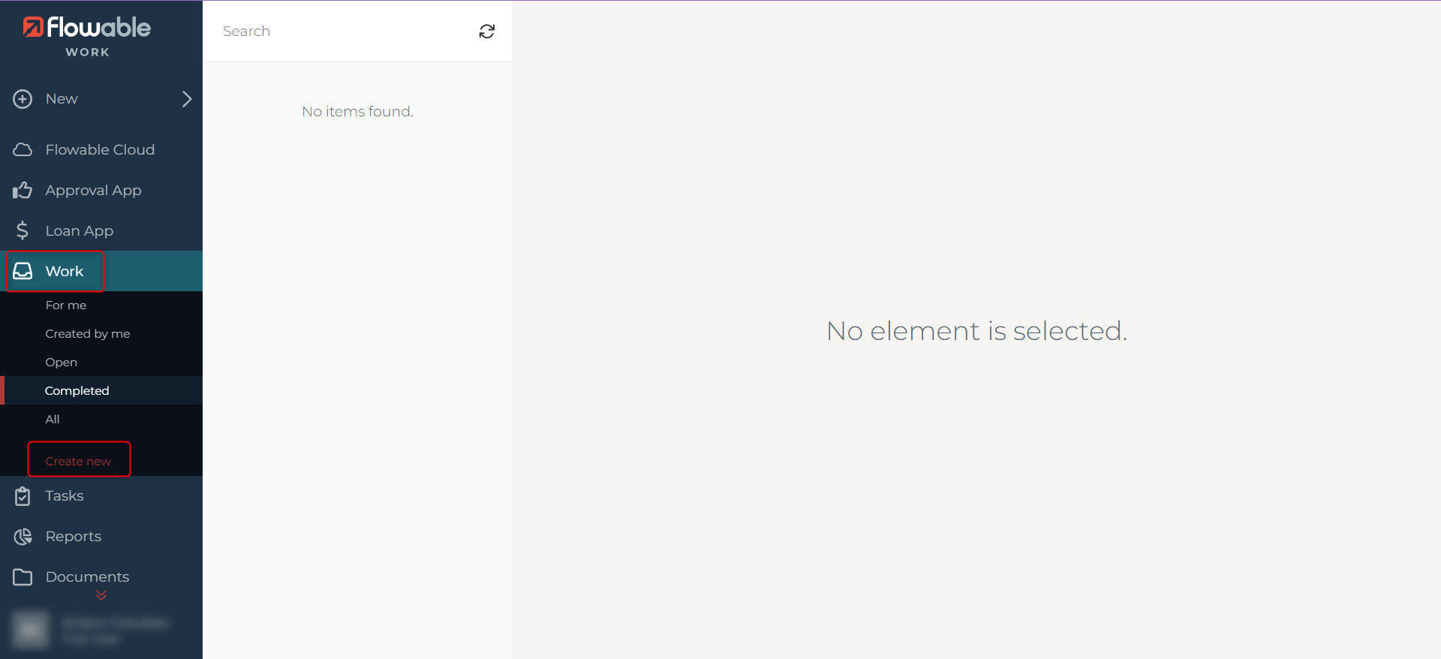
Task: Open the user profile avatar
Action: coord(31,629)
